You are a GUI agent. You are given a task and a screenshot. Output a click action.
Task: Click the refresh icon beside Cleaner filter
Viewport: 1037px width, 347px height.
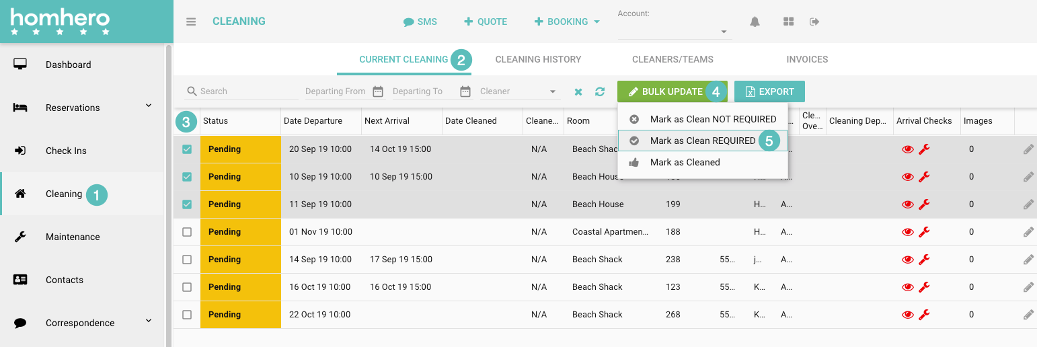click(600, 91)
